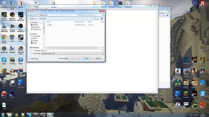This screenshot has width=209, height=117.
Task: Click the volume icon in system tray
Action: pyautogui.click(x=197, y=115)
